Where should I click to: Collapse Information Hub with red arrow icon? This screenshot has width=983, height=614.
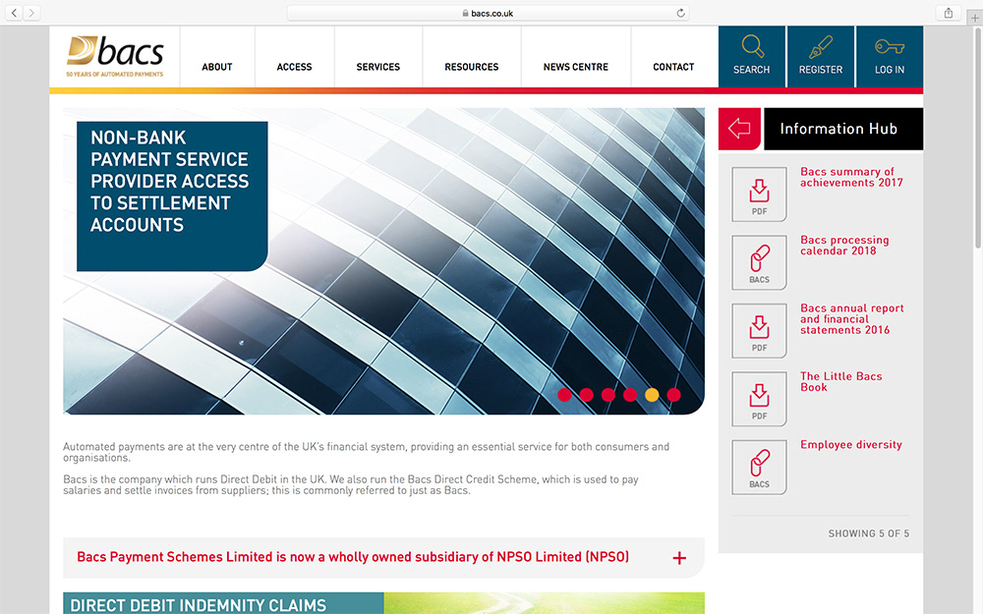[x=740, y=129]
